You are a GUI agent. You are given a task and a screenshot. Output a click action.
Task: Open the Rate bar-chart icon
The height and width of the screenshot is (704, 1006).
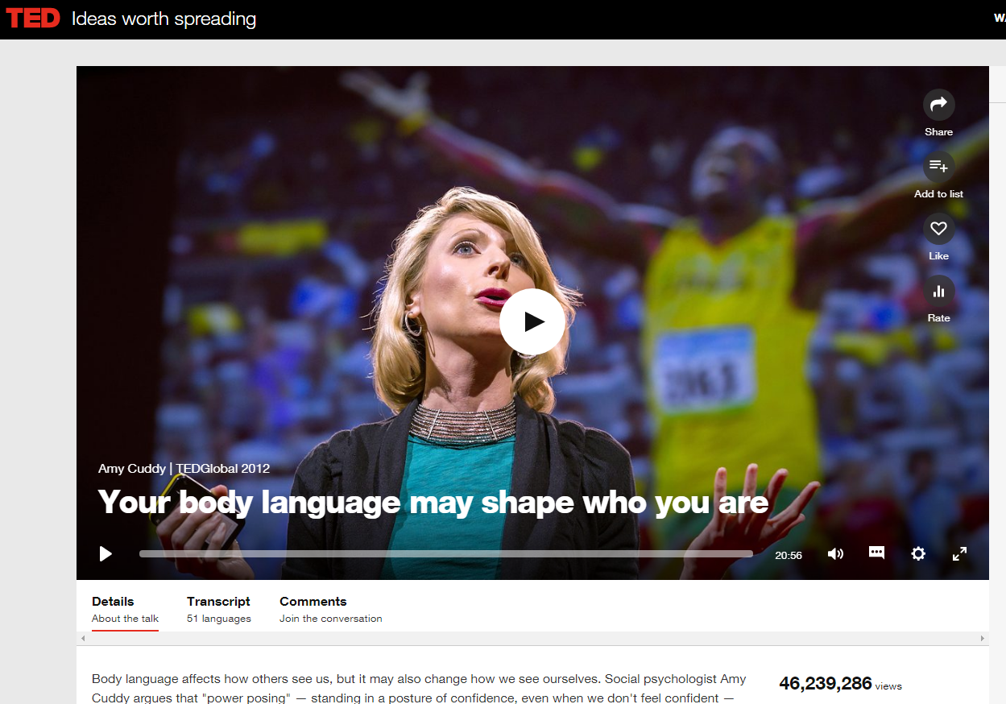pos(938,291)
